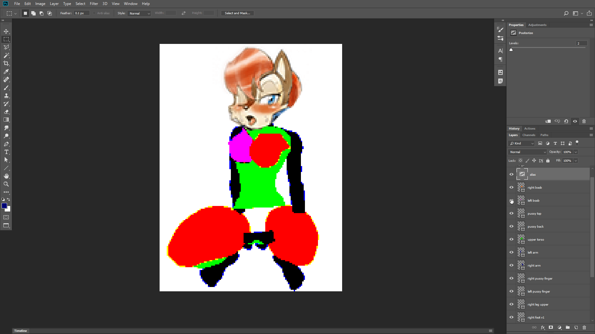Select the Crop tool

6,63
